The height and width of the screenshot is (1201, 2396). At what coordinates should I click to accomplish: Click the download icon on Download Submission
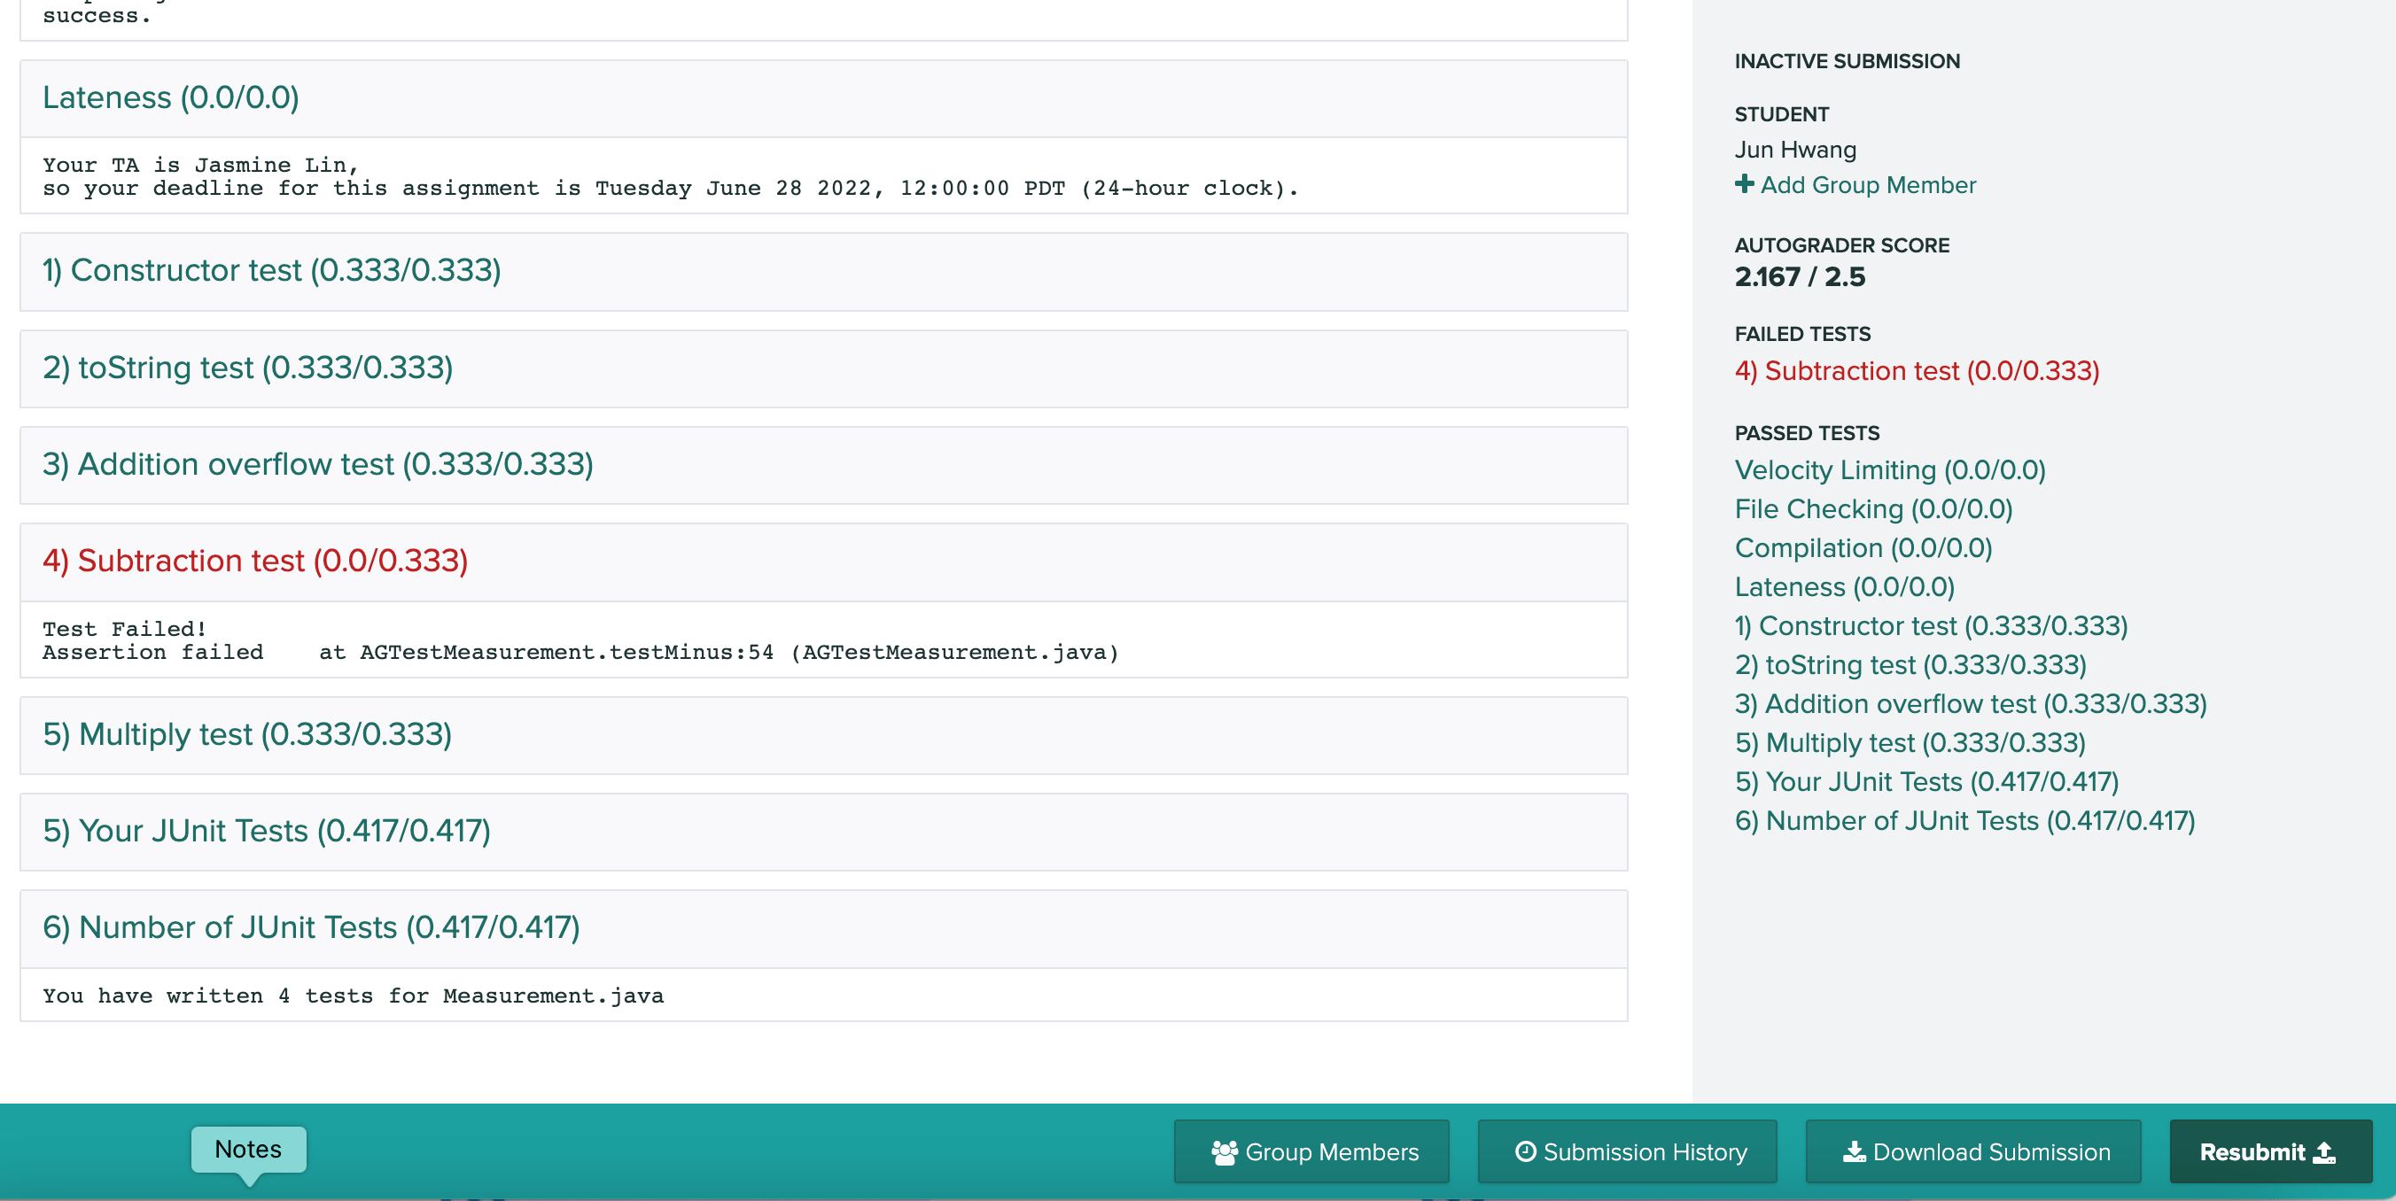1854,1152
